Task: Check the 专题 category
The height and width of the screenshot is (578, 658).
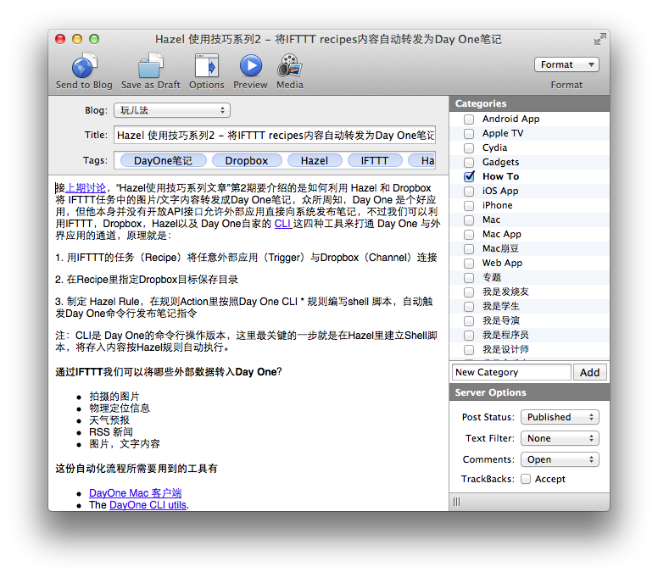Action: [x=469, y=278]
